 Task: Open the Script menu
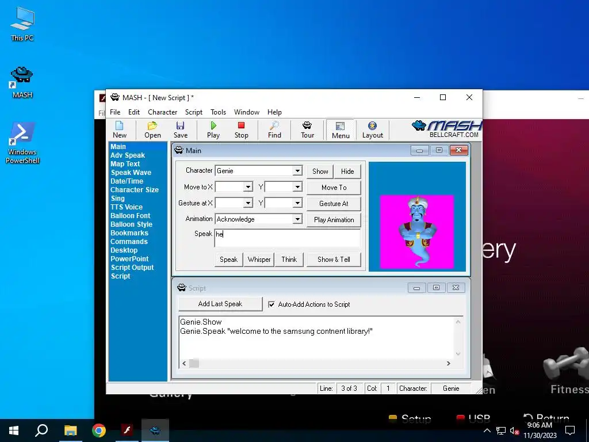click(x=193, y=112)
